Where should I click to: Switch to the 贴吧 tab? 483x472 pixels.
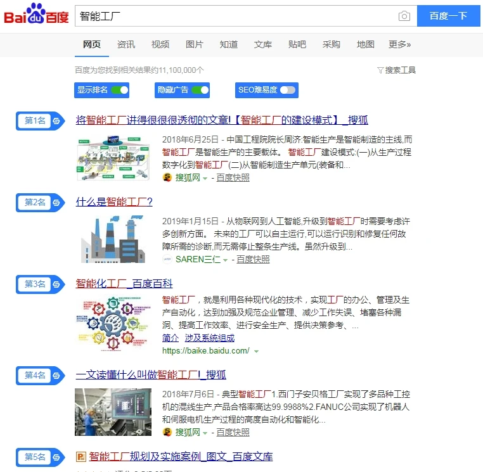point(297,44)
